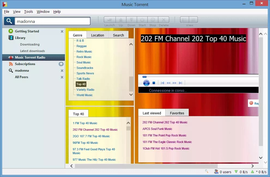Select the Talk Radio genre

click(83, 79)
